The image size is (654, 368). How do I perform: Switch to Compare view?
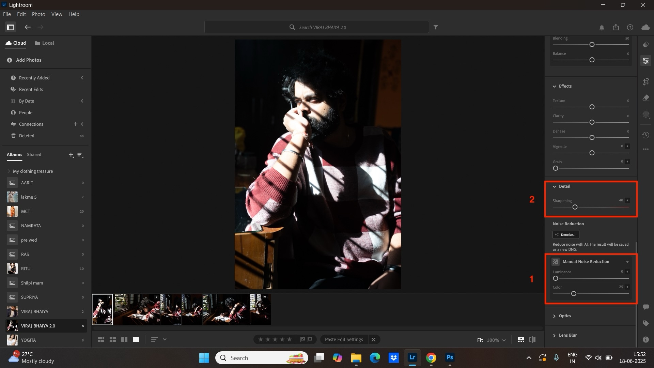[124, 340]
